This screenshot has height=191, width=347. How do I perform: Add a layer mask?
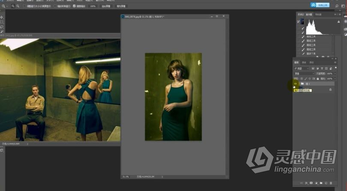coord(311,183)
